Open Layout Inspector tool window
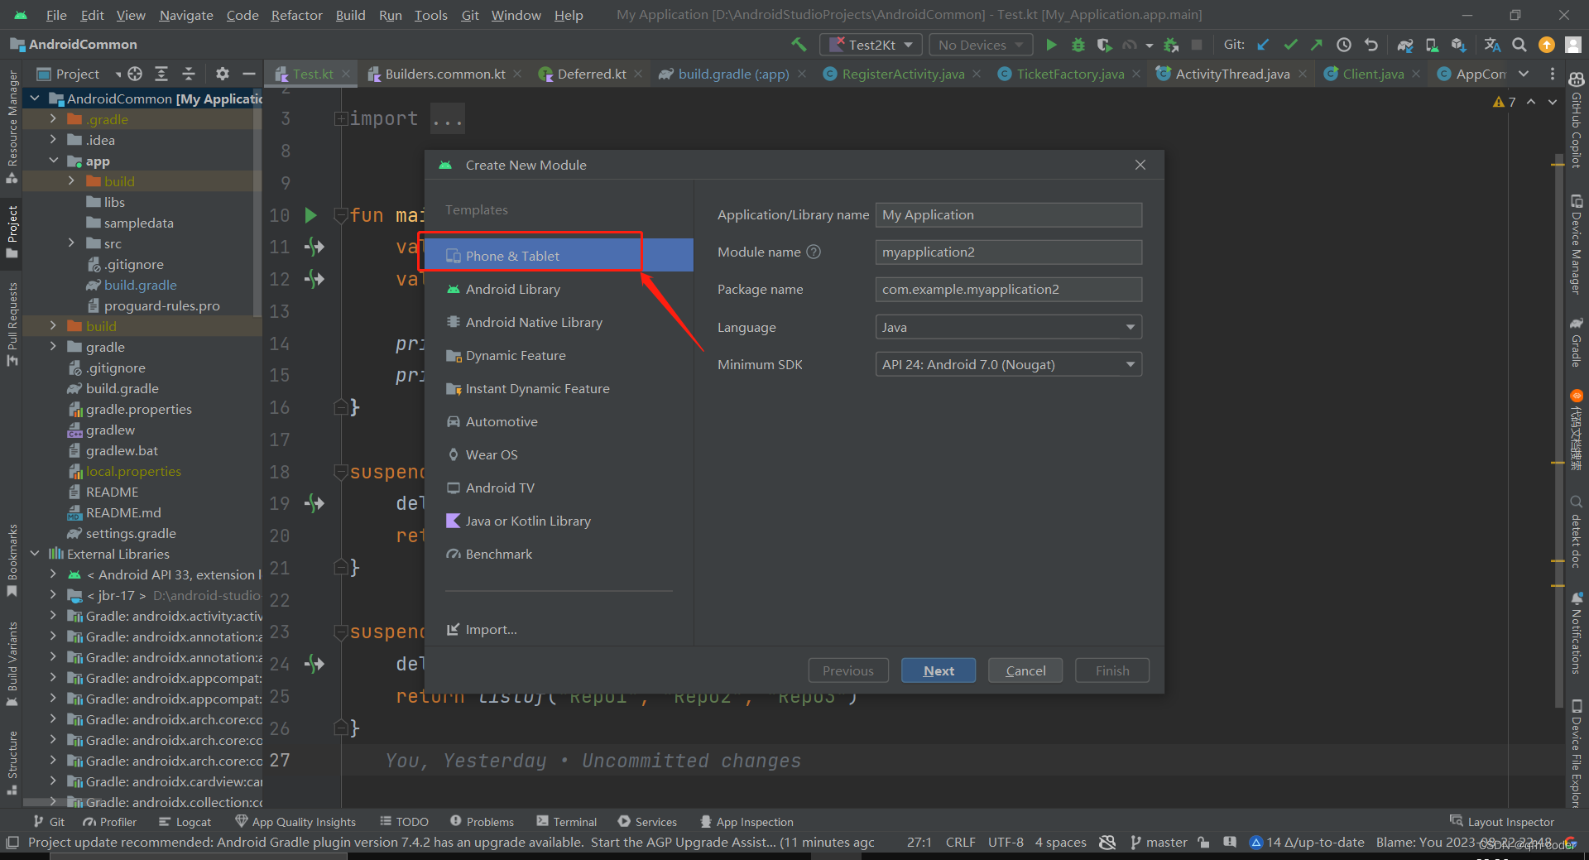Viewport: 1589px width, 860px height. pyautogui.click(x=1501, y=821)
